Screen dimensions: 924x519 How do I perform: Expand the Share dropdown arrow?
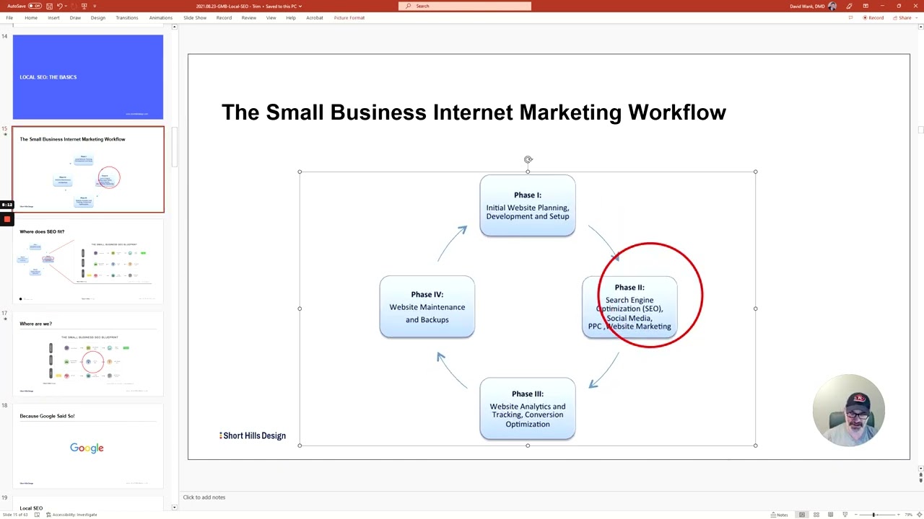click(x=917, y=17)
